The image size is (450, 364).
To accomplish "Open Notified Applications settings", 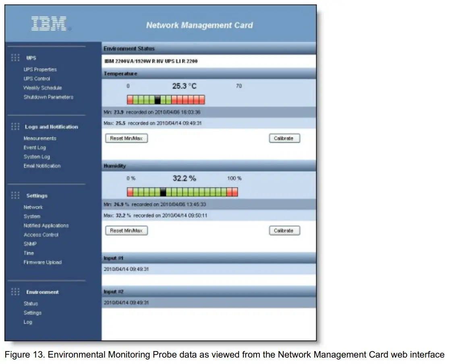I will (x=46, y=225).
